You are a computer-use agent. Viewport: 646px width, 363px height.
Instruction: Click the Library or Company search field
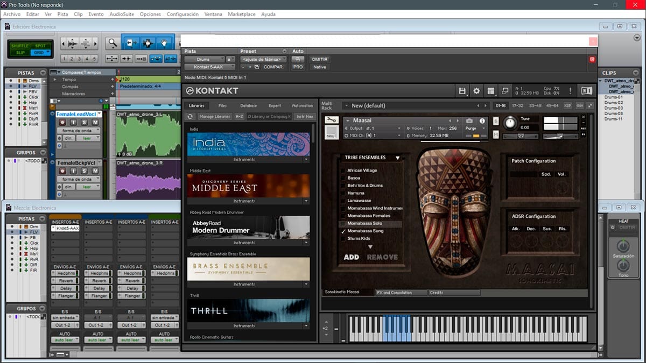pos(269,116)
